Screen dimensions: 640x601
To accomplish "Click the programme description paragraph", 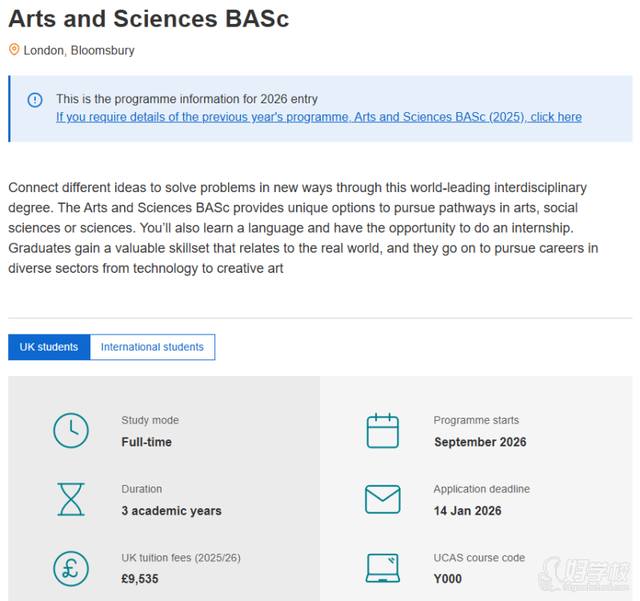I will point(304,228).
